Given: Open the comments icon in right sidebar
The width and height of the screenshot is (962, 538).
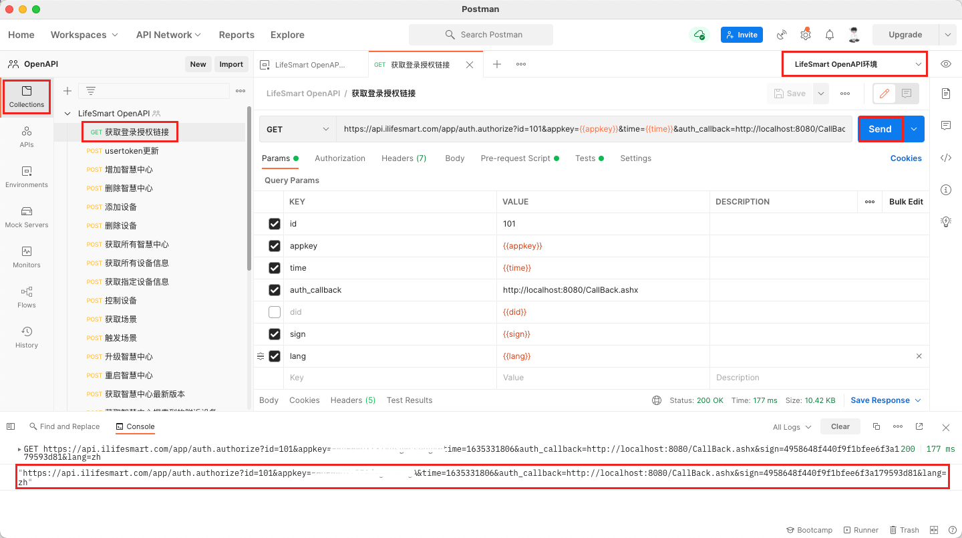Looking at the screenshot, I should [x=946, y=126].
